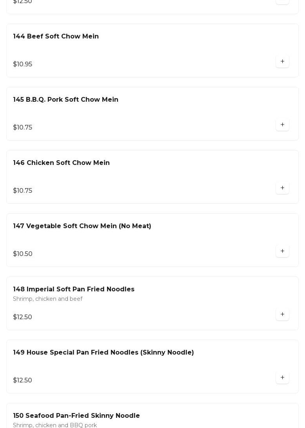The width and height of the screenshot is (305, 428).
Task: Click the partially visible plus button at top
Action: click(x=282, y=2)
